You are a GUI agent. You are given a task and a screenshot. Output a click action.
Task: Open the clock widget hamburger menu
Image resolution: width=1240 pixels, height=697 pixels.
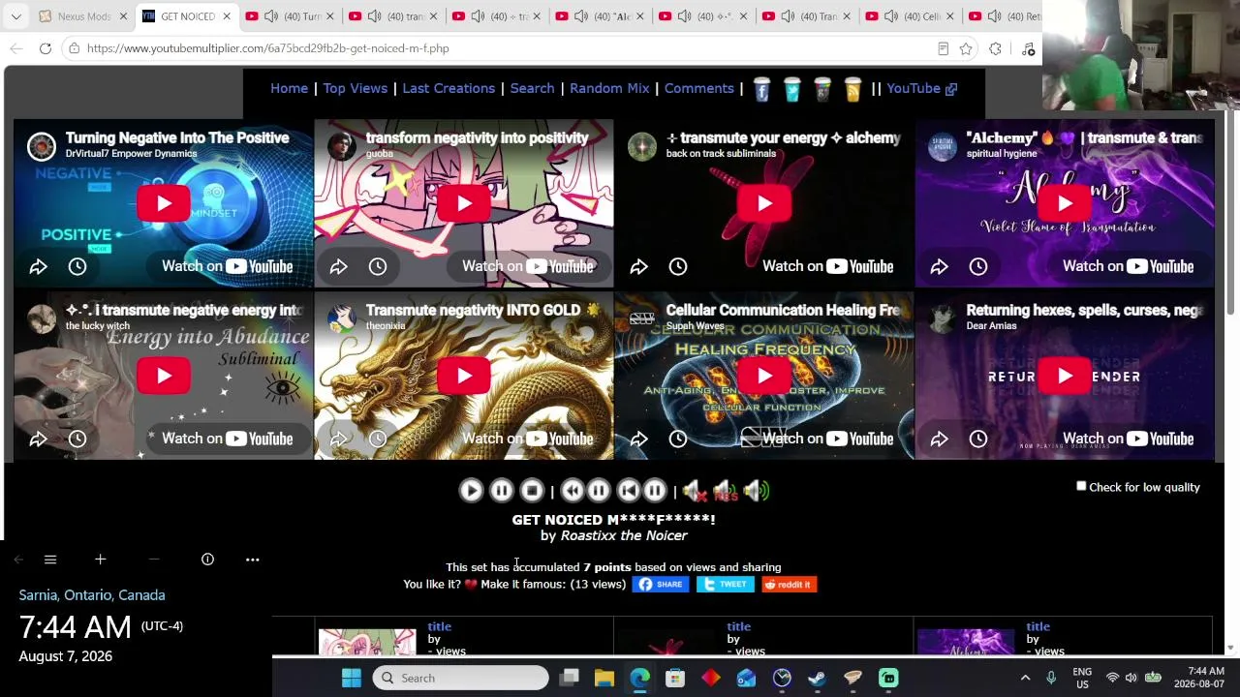(x=50, y=560)
